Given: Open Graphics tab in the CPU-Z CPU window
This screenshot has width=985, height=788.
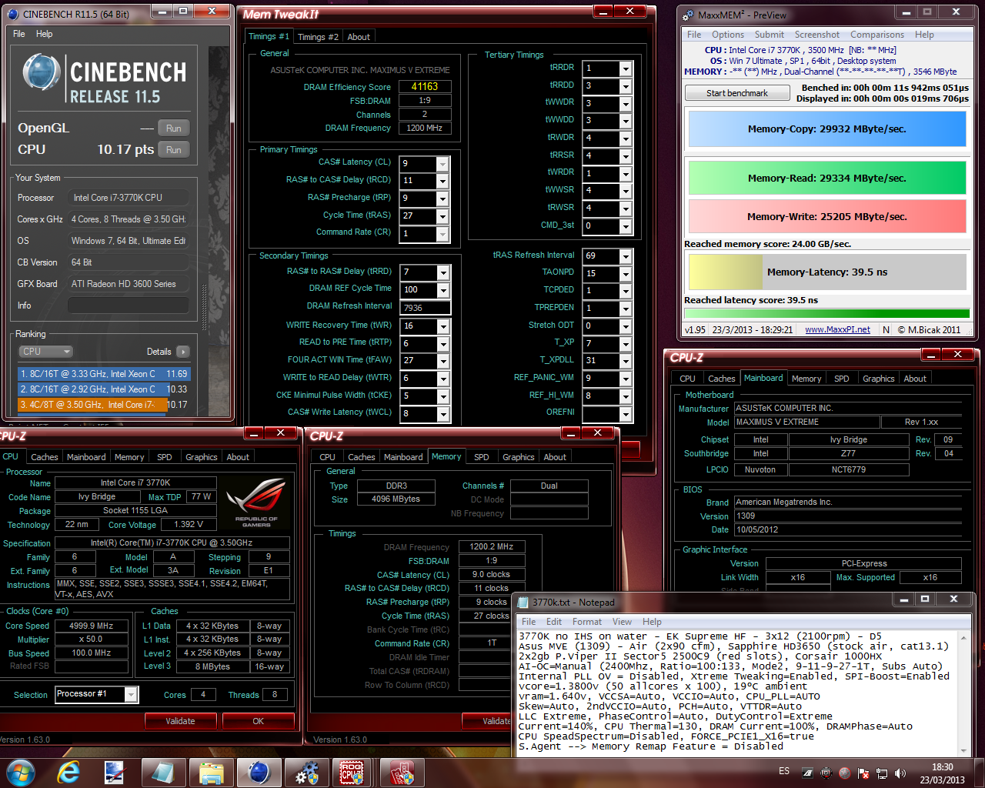Looking at the screenshot, I should click(202, 457).
